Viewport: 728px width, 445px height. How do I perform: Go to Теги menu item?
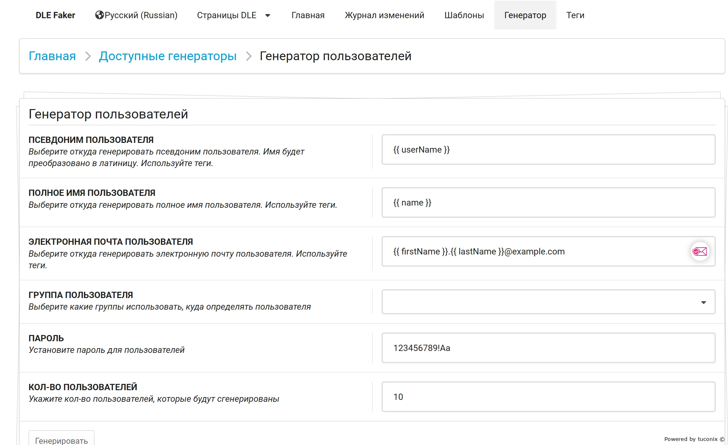[575, 15]
